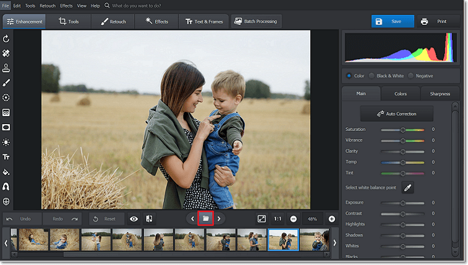Select the adjustment brush tool
The image size is (468, 265).
[x=6, y=83]
